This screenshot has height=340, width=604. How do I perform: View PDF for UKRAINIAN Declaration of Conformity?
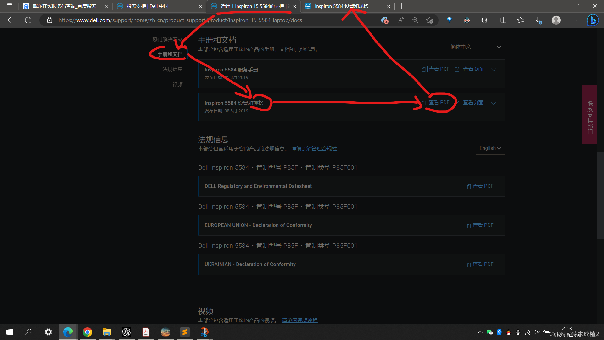click(480, 264)
